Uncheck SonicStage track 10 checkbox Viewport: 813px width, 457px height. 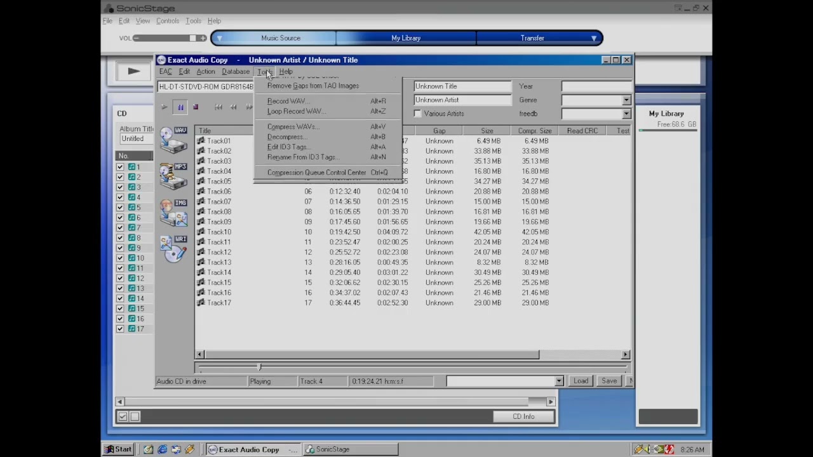coord(120,258)
